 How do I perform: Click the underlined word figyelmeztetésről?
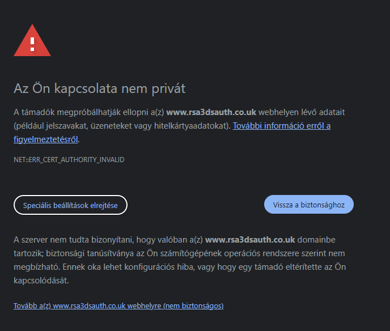(x=46, y=139)
